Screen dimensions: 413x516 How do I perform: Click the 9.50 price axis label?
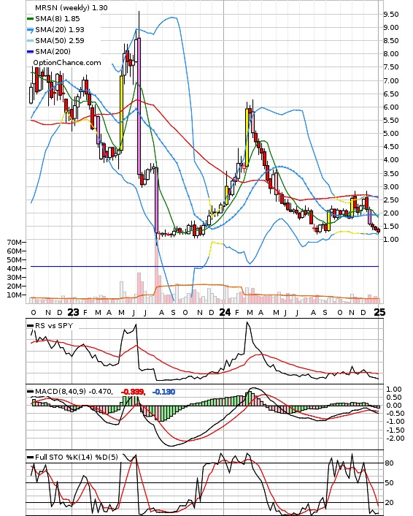point(391,14)
